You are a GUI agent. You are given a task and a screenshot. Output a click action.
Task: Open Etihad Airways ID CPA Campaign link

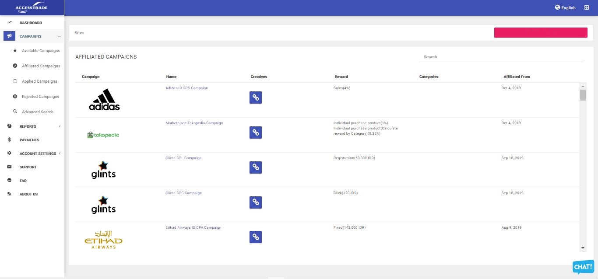[193, 227]
